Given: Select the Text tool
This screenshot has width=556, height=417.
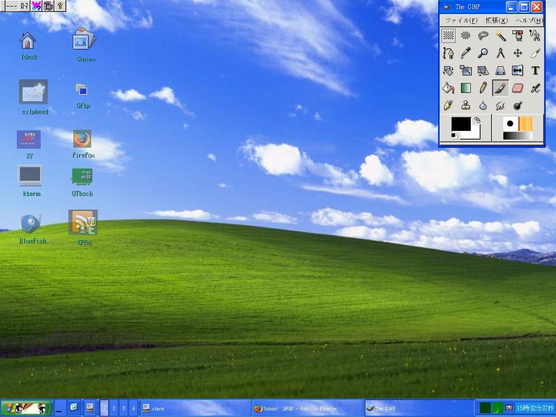Looking at the screenshot, I should [535, 71].
